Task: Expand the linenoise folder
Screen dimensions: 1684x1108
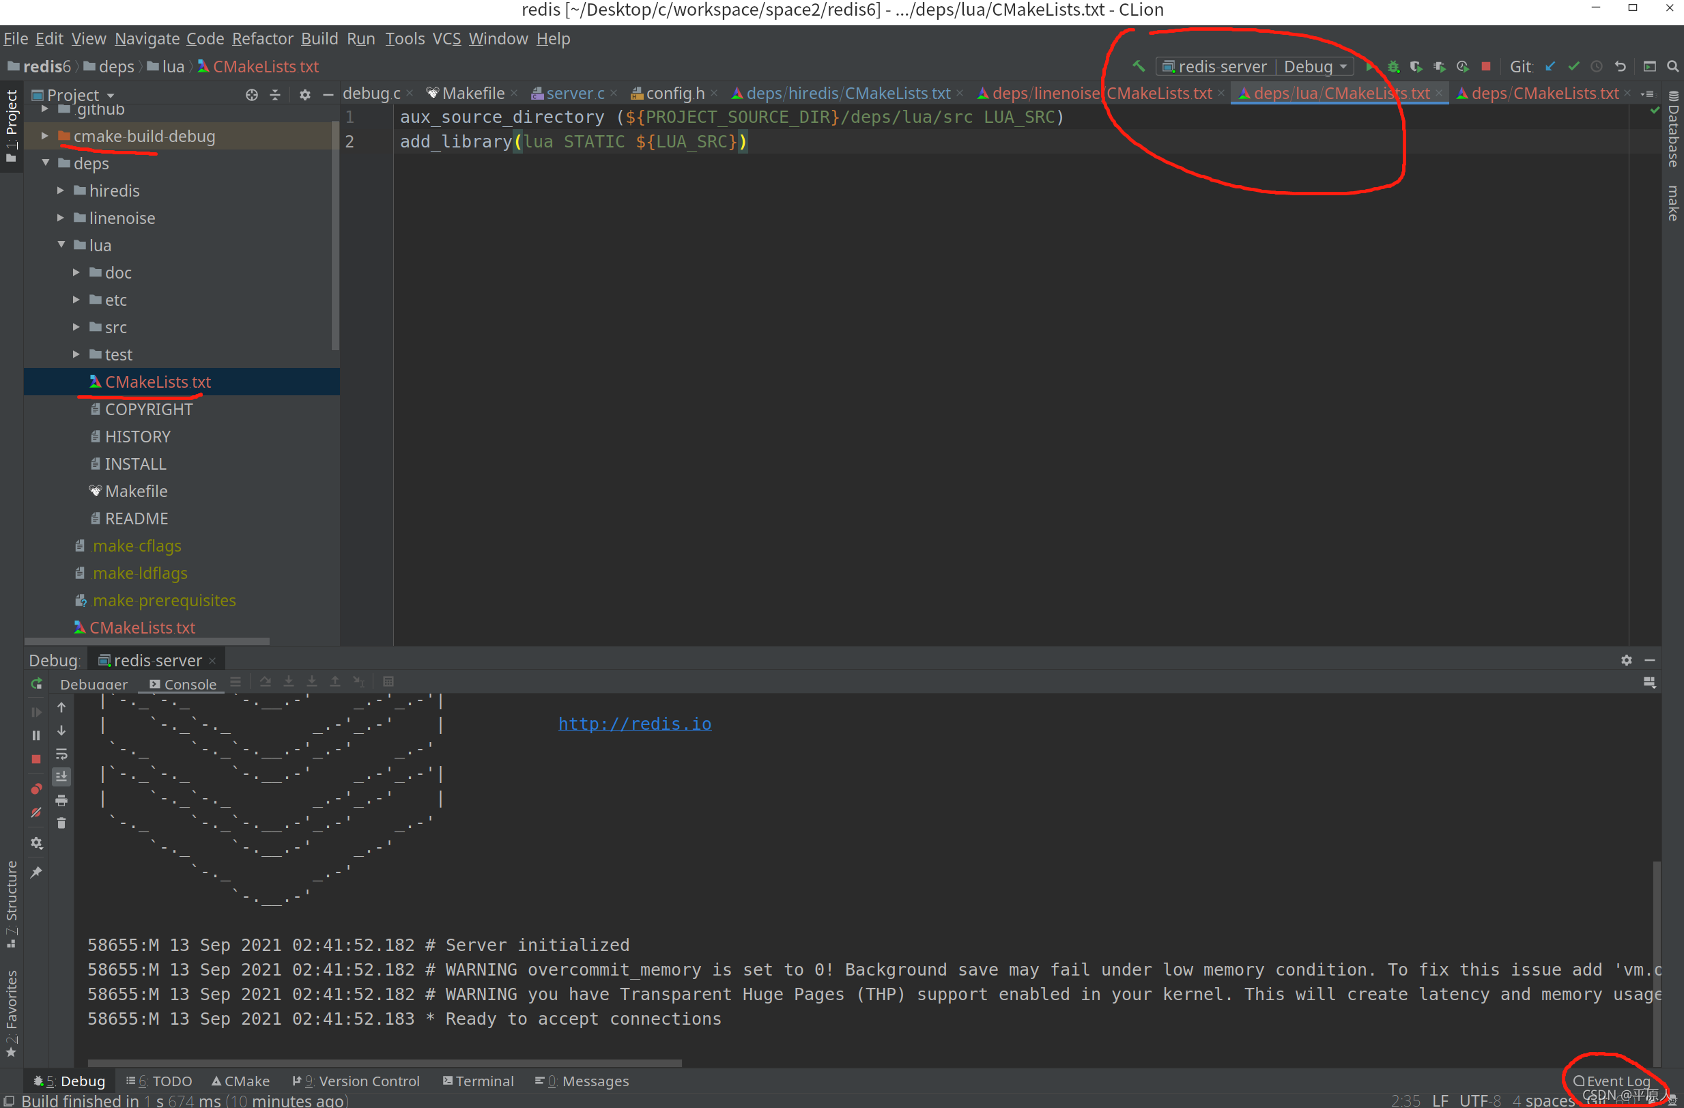Action: coord(60,218)
